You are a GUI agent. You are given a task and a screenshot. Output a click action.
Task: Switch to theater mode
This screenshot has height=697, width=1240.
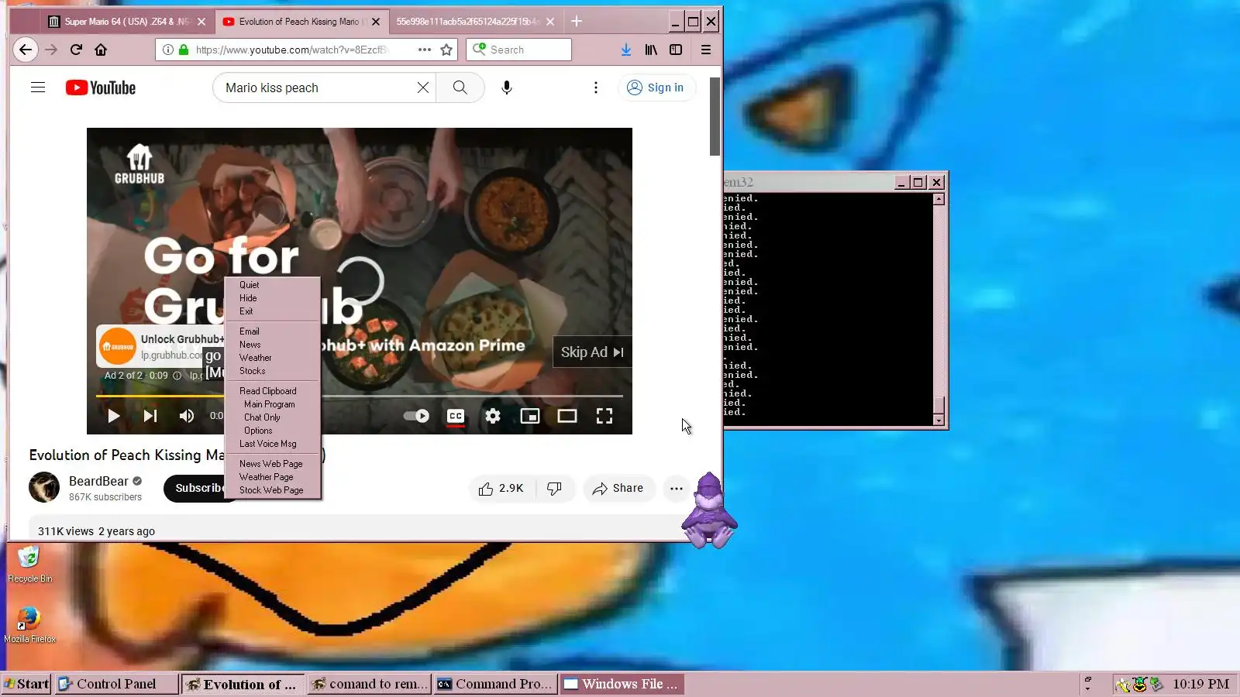click(567, 416)
